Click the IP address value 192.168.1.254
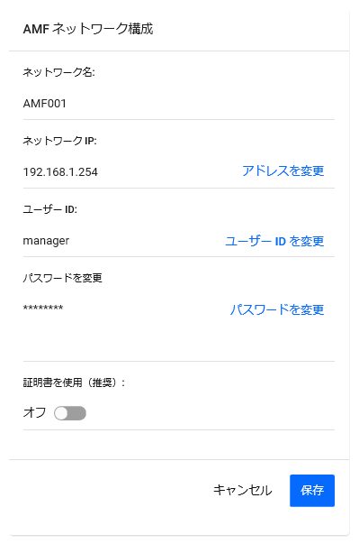Viewport: 359px width, 544px height. click(x=60, y=171)
